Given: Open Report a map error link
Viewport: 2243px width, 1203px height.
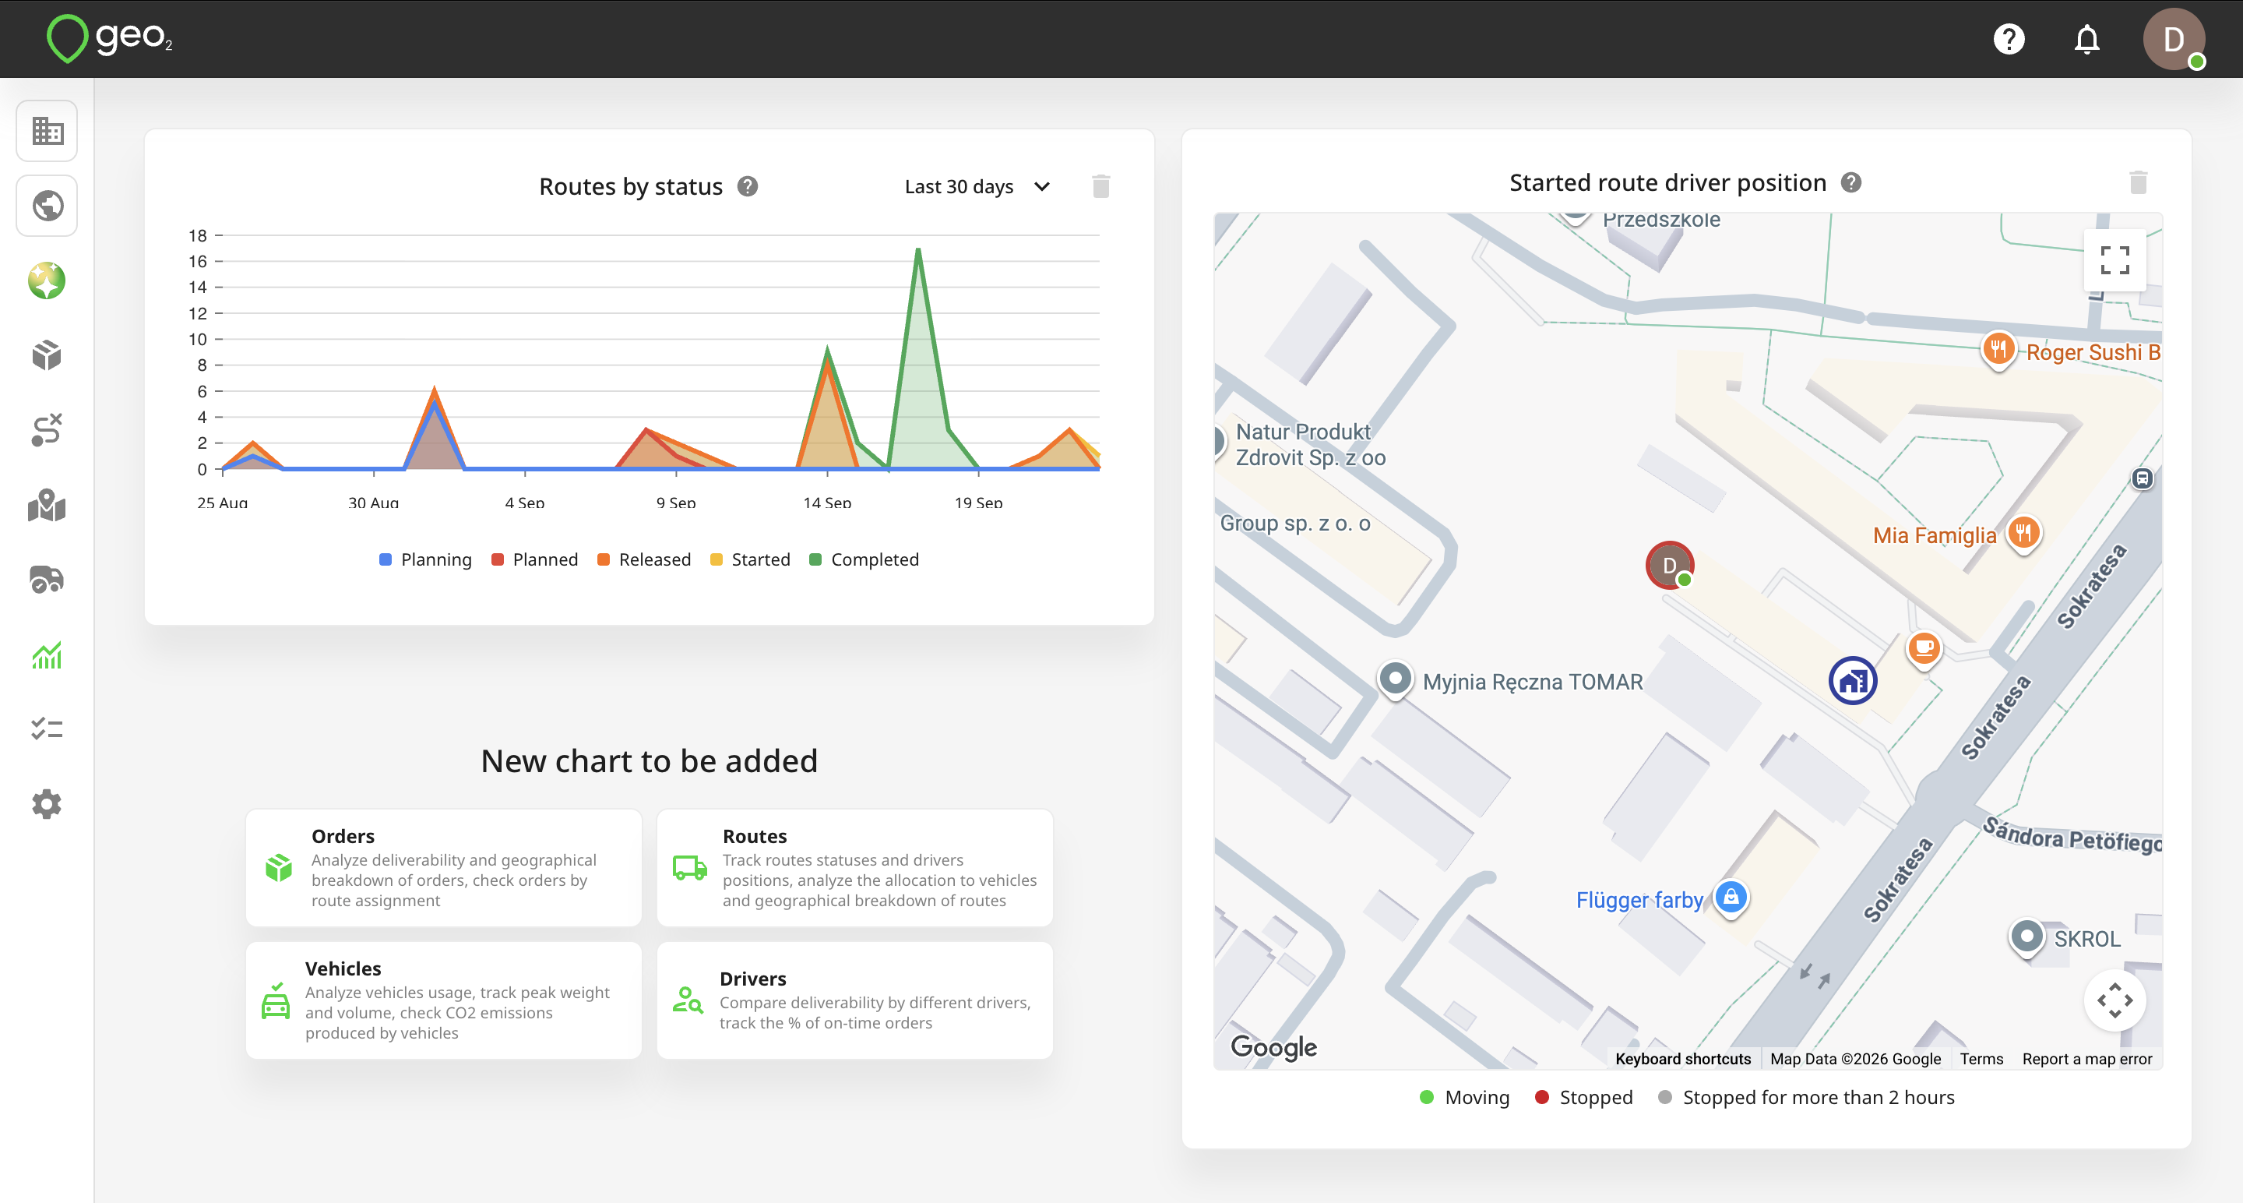Looking at the screenshot, I should pos(2086,1058).
